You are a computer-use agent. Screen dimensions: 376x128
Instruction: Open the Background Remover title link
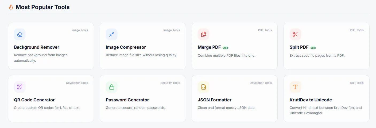(37, 47)
